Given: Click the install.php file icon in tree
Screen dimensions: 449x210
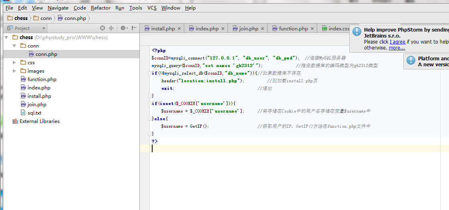Looking at the screenshot, I should point(23,96).
